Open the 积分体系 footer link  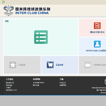coord(36,85)
